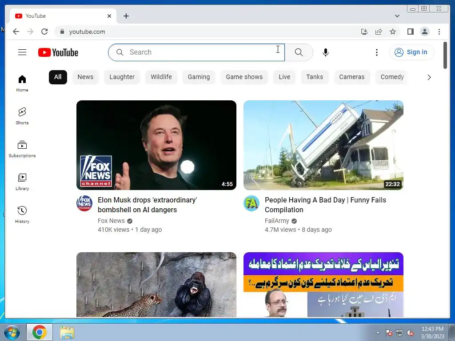Select the Wildlife filter chip
Image resolution: width=455 pixels, height=341 pixels.
click(x=161, y=77)
